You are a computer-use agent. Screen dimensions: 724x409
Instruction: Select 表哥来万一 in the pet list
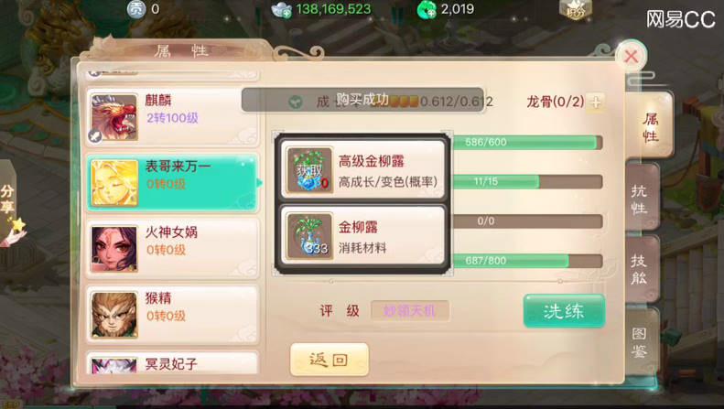click(x=172, y=183)
